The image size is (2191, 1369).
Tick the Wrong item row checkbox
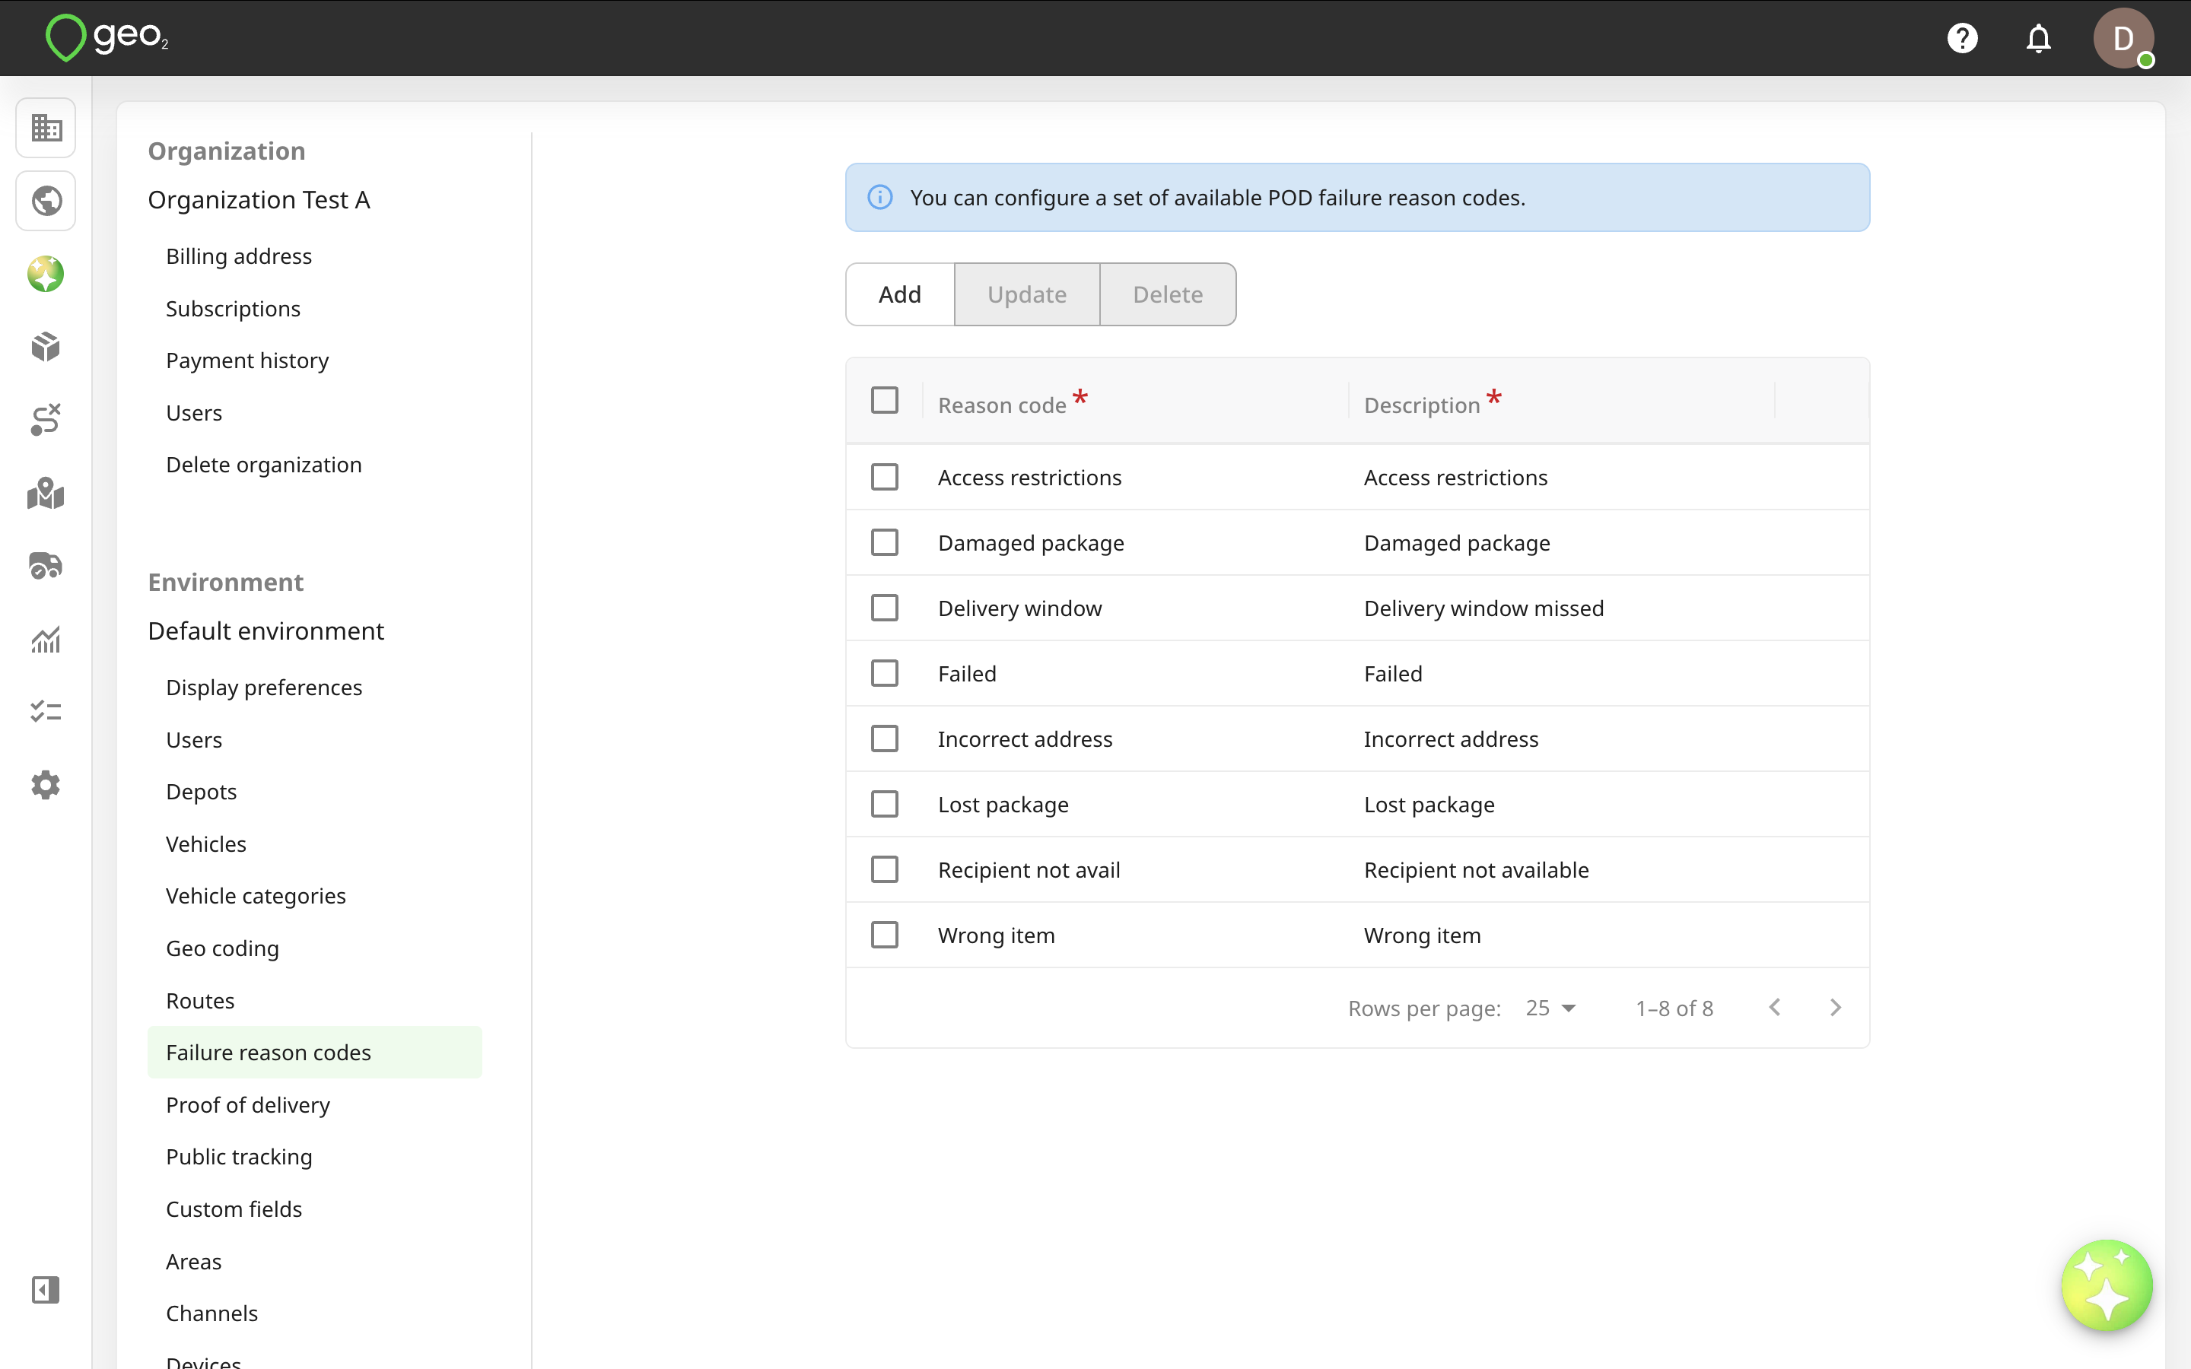885,935
